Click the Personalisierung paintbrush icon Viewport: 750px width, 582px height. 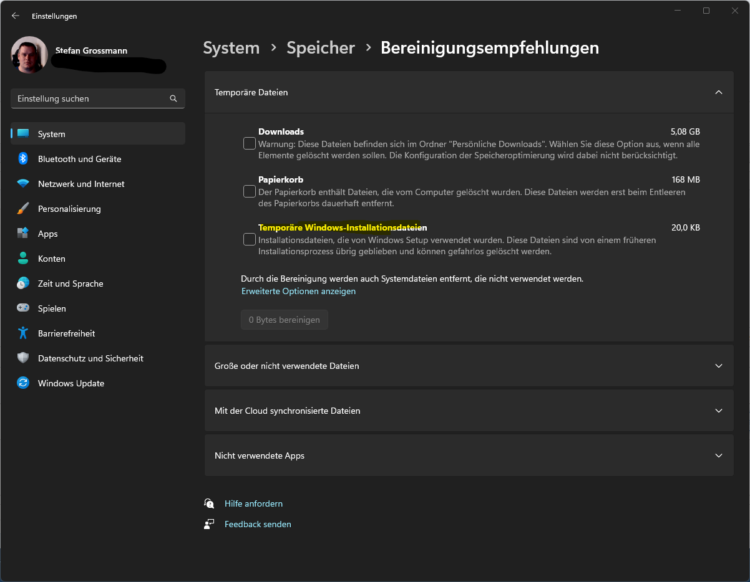click(x=23, y=209)
